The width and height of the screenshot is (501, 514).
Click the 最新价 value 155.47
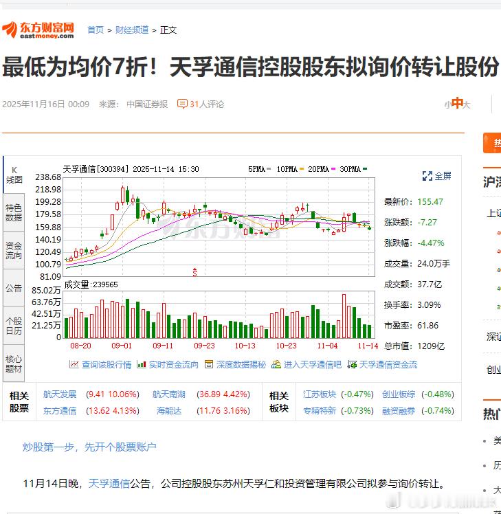click(430, 201)
